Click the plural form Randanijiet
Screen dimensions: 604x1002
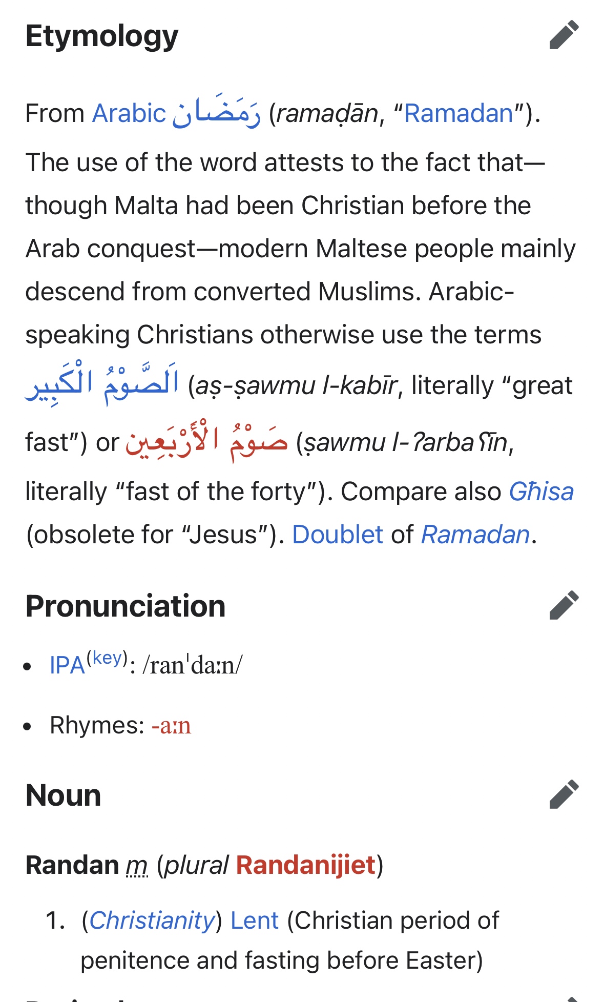[306, 865]
